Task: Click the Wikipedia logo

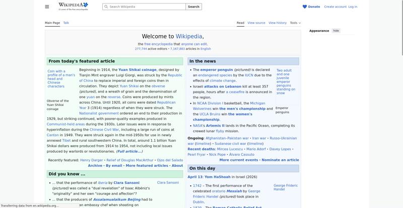Action: pos(73,7)
